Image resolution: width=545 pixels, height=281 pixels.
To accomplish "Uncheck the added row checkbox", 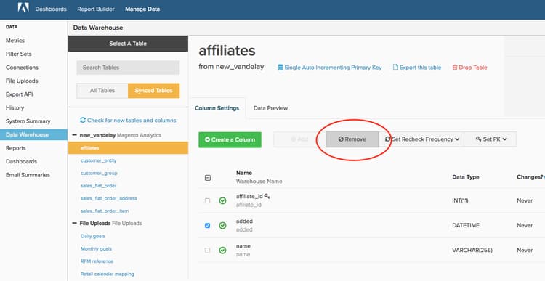I will 208,225.
